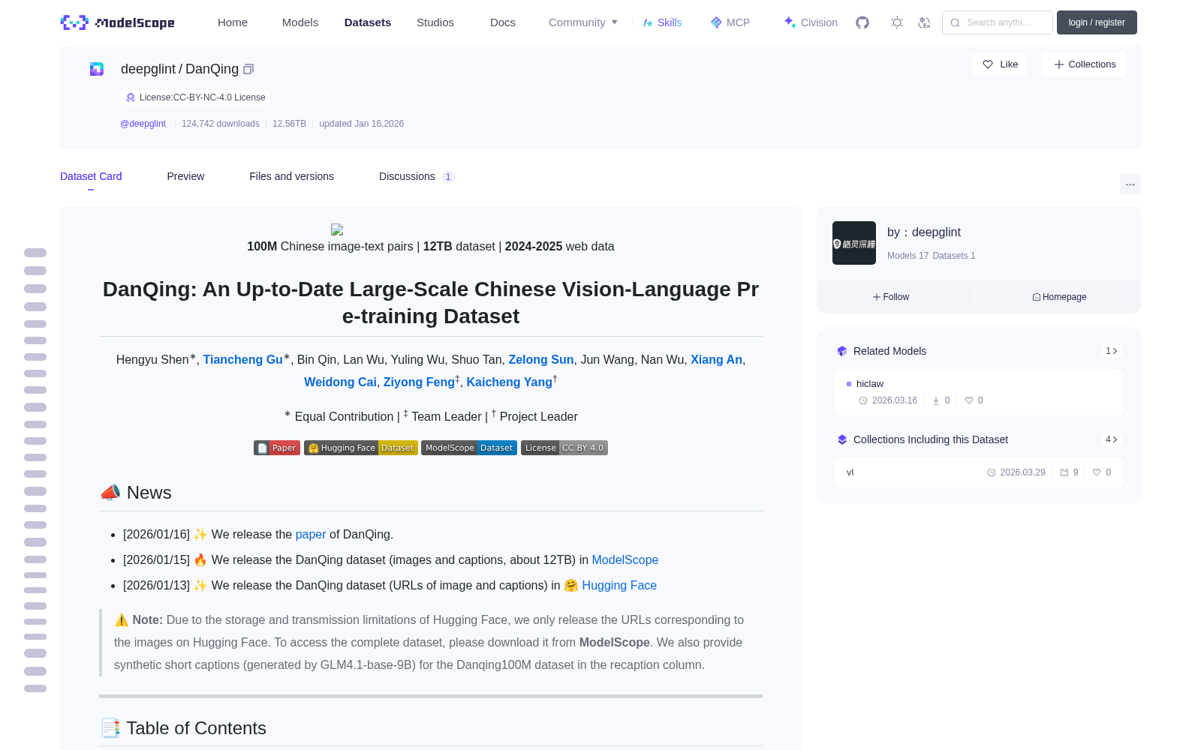
Task: Switch to Files and versions tab
Action: tap(291, 176)
